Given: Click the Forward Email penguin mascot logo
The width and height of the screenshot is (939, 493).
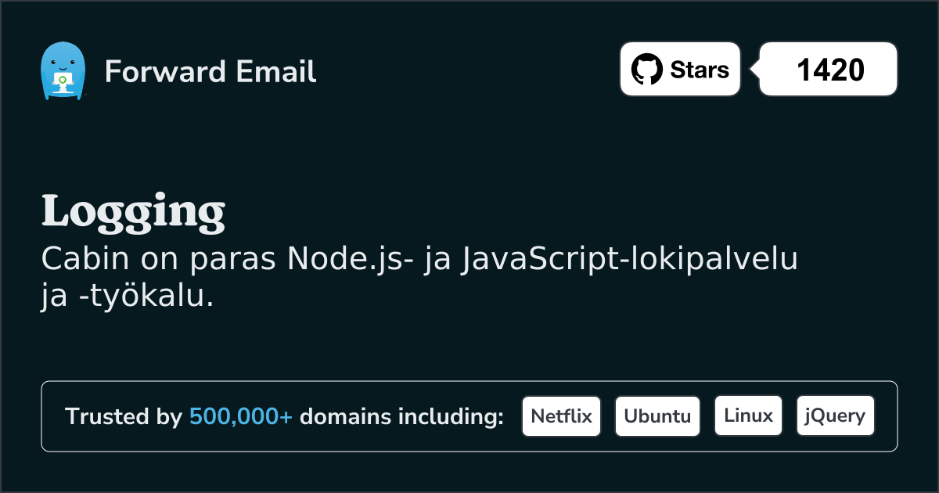Looking at the screenshot, I should click(x=63, y=70).
